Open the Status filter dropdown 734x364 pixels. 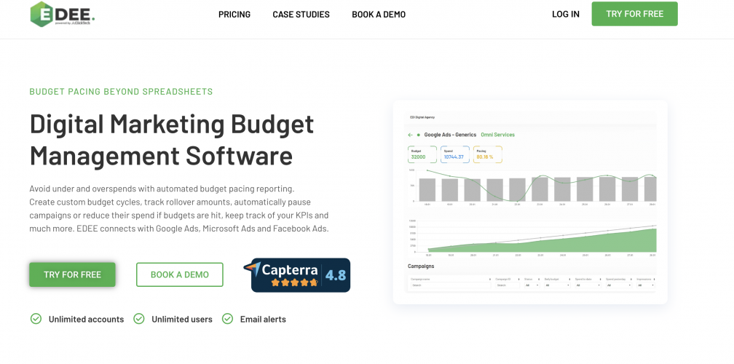532,285
